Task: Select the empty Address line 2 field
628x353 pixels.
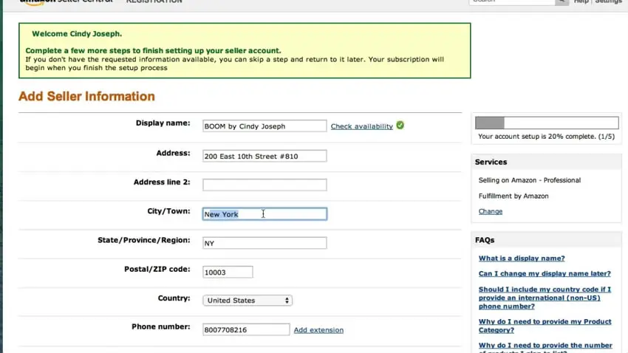Action: (264, 185)
